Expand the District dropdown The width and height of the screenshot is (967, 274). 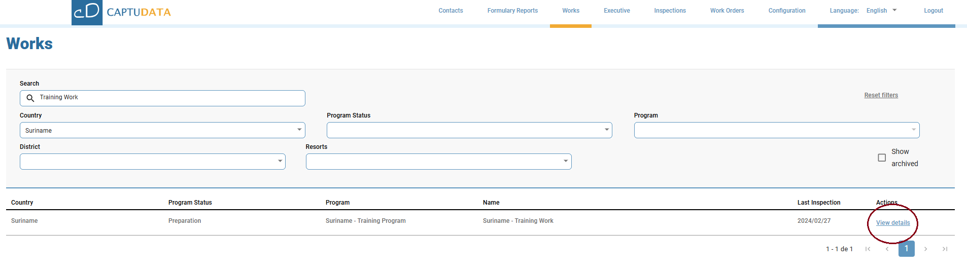tap(152, 162)
